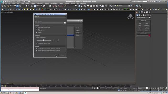Toggle Keep 3ds Max scene material assignments on reload
Viewport: 168px width, 94px height.
37,51
